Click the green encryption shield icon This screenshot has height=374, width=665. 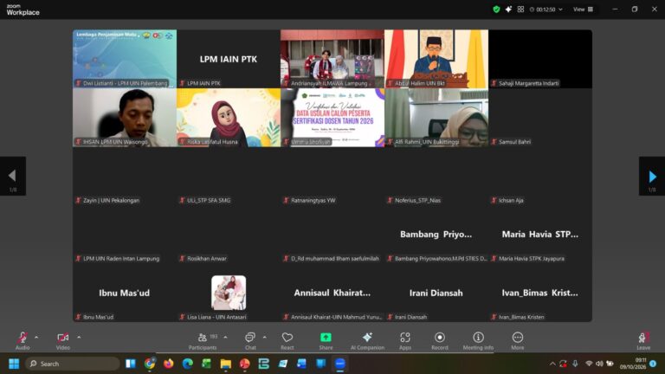496,10
